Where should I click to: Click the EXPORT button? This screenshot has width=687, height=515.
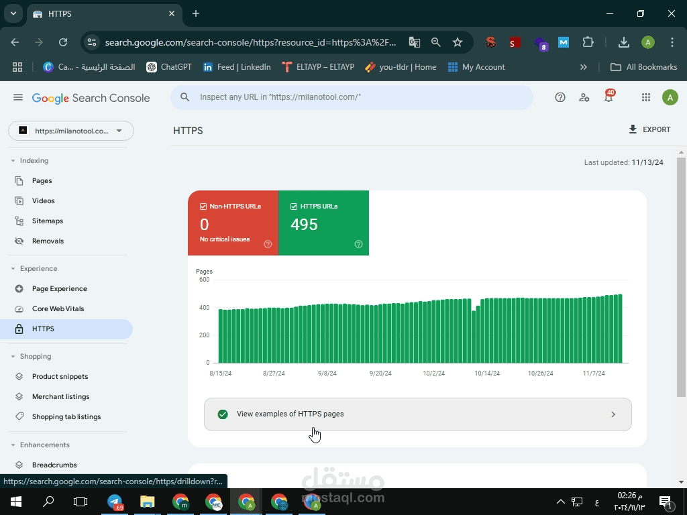click(x=649, y=129)
